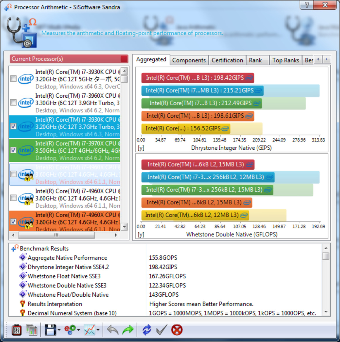This screenshot has width=340, height=342.
Task: Click the Decimal Numeral System lightbulb icon
Action: [23, 312]
